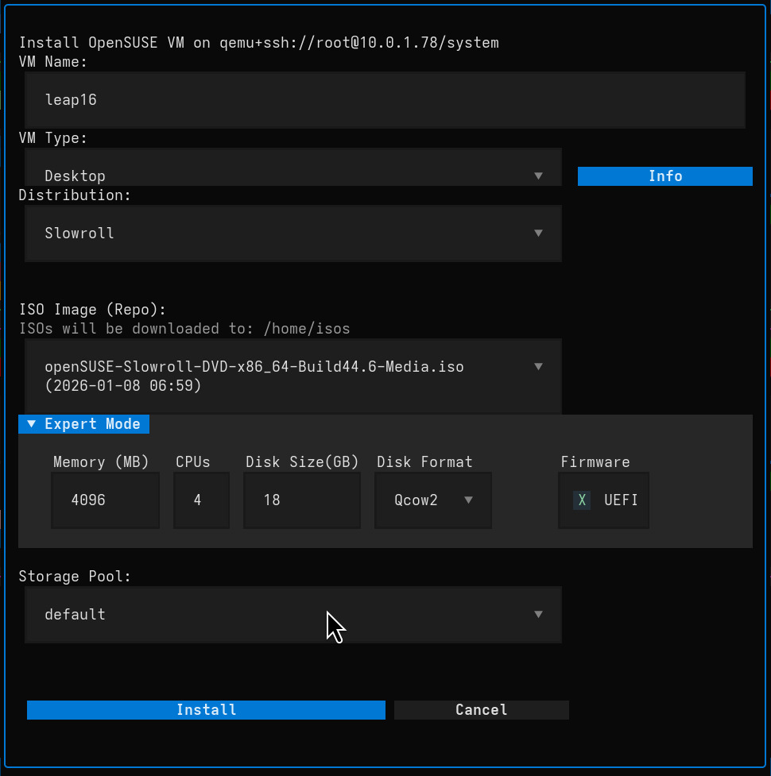Click the CPUs count field

click(201, 500)
